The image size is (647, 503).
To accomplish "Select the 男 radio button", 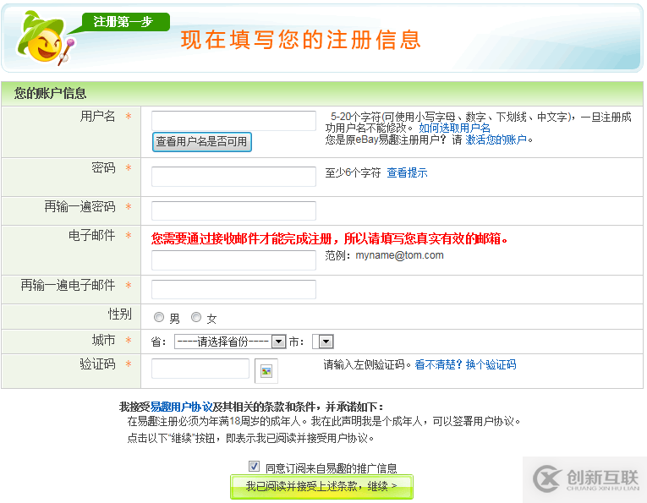I will tap(159, 317).
